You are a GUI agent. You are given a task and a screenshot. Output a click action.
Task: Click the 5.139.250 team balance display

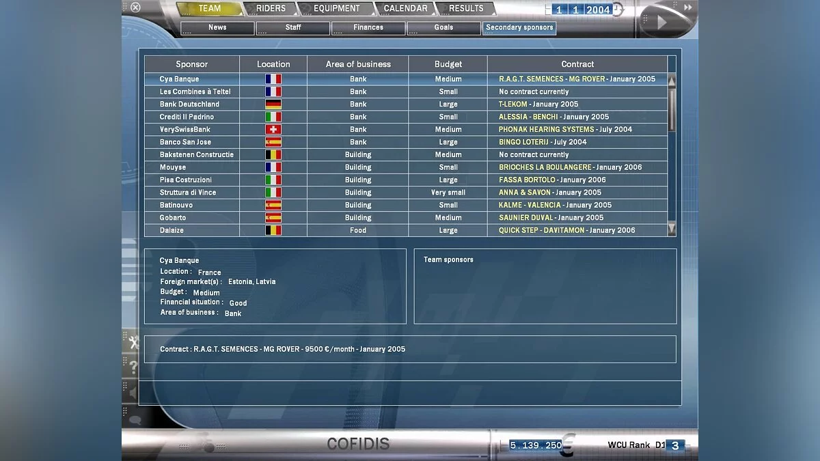click(x=536, y=445)
